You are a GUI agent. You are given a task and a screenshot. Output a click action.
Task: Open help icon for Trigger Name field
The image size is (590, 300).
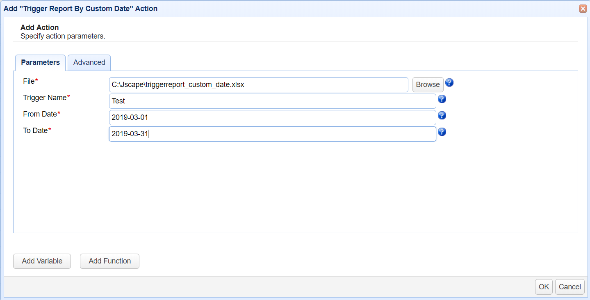click(x=442, y=99)
